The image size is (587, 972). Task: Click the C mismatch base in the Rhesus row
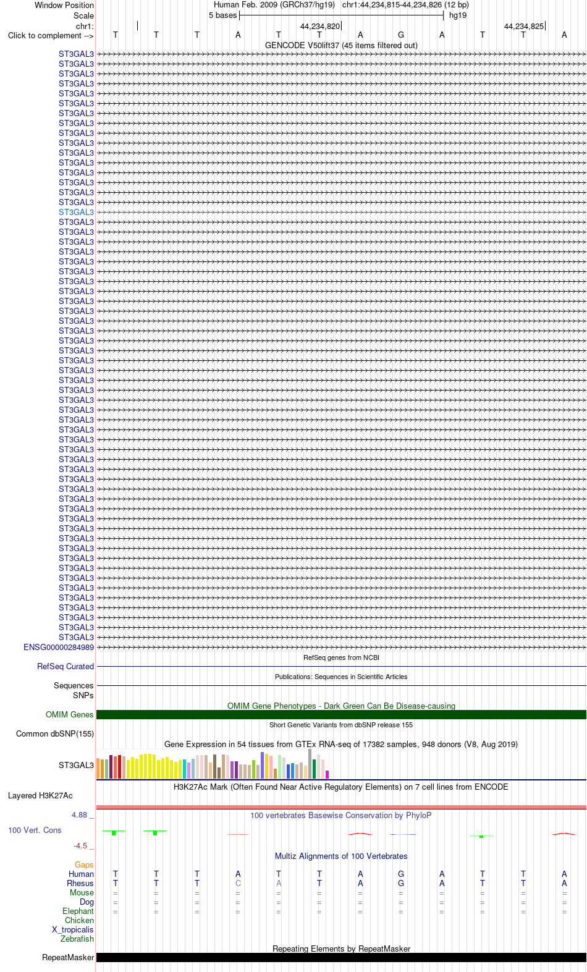coord(238,883)
